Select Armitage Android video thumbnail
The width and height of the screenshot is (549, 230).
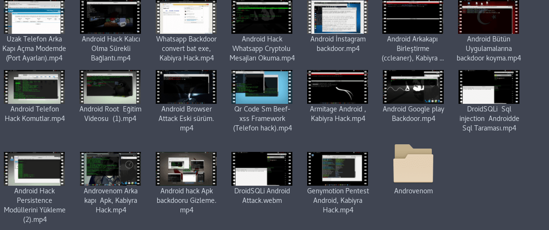(338, 87)
